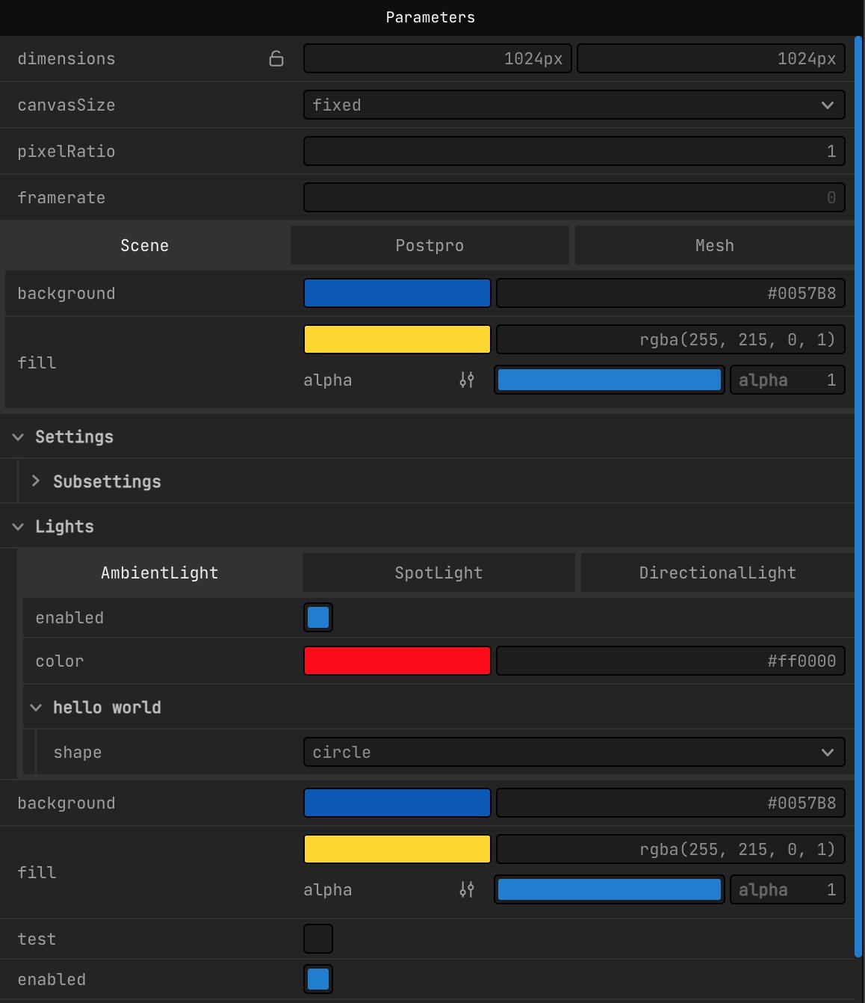Open the bottom fill yellow color swatch
The image size is (865, 1003).
(x=397, y=849)
